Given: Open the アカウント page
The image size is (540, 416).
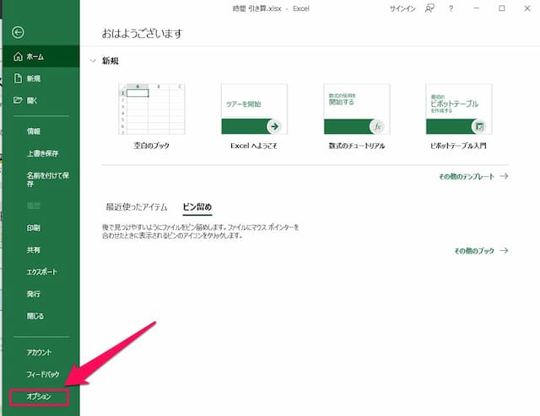Looking at the screenshot, I should pyautogui.click(x=39, y=352).
